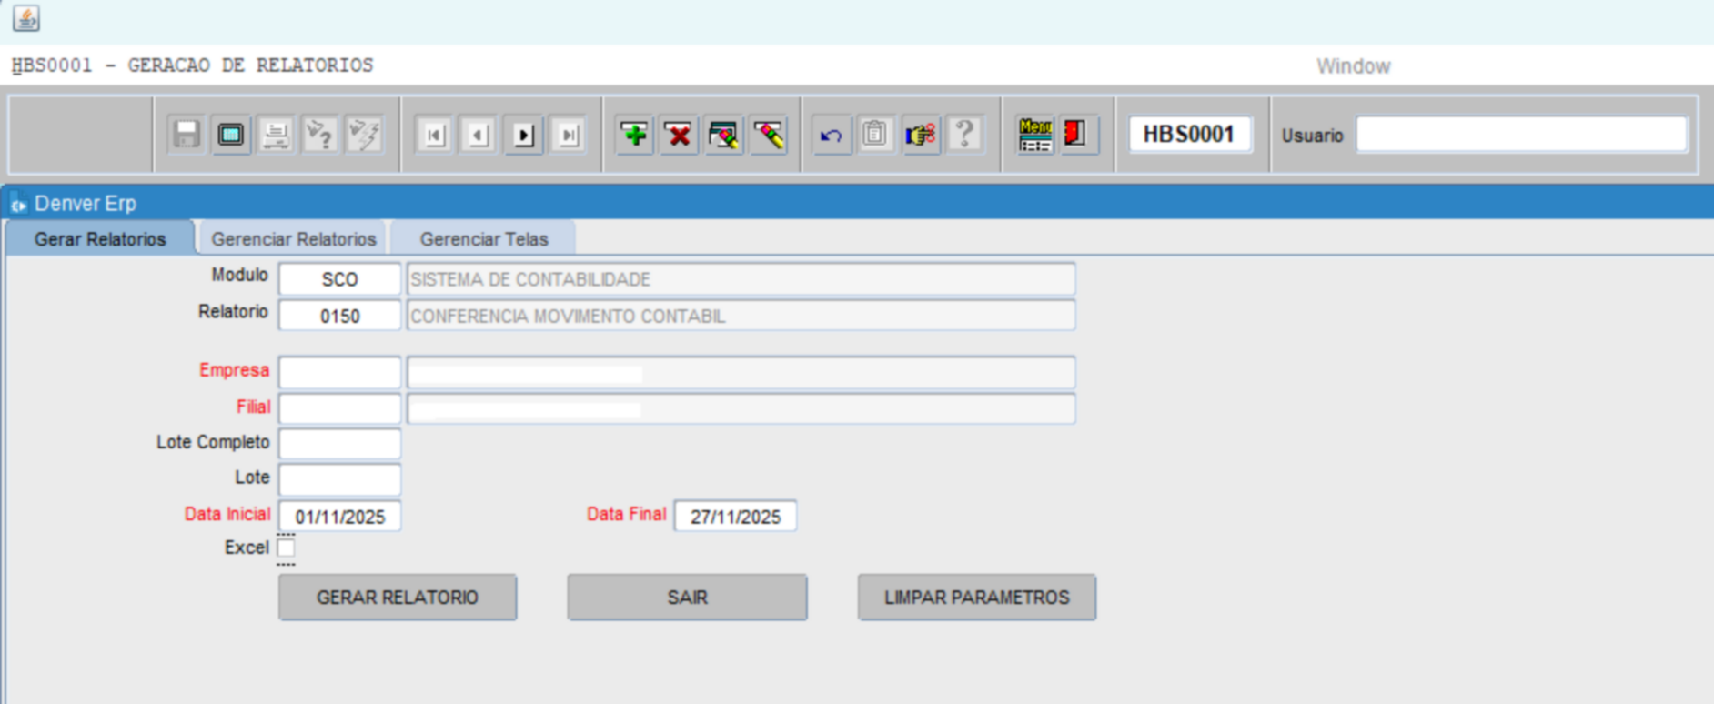Click the pointing hand with scissors icon
Screen dimensions: 1714x704
pyautogui.click(x=920, y=136)
